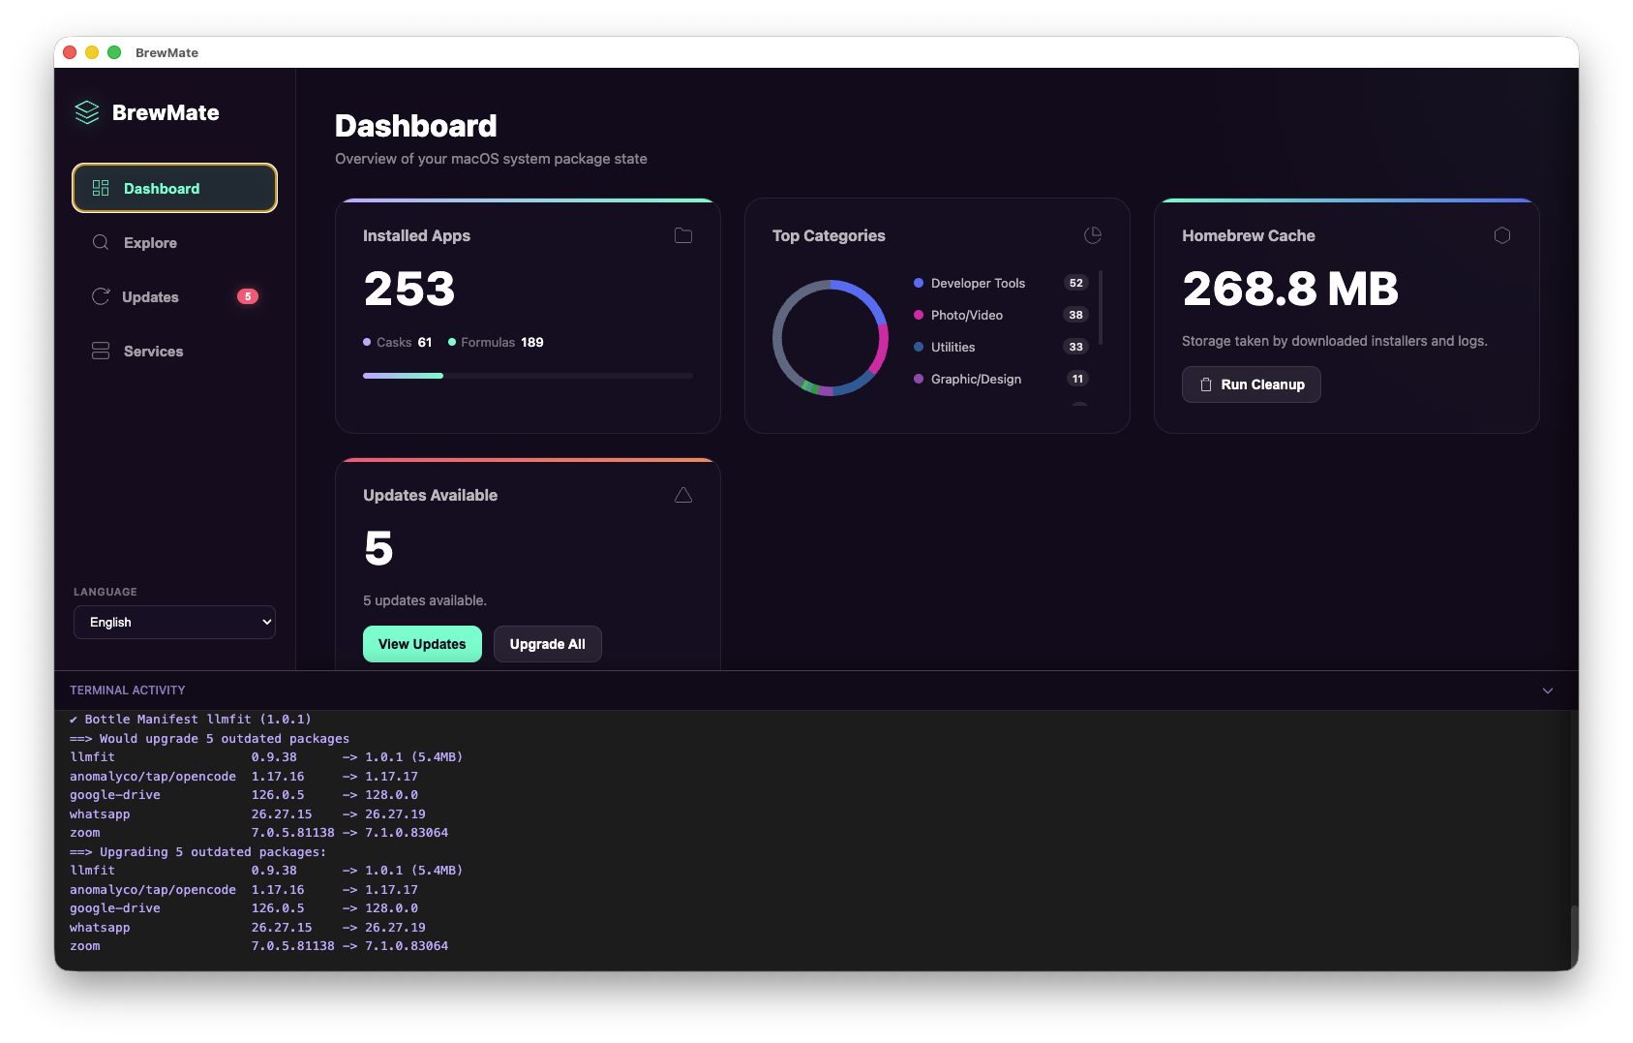The height and width of the screenshot is (1043, 1633).
Task: Click the Homebrew Cache card title
Action: point(1249,235)
